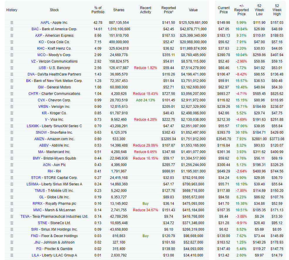Visit the AON ticker link
Screen dimensions: 289x260
click(47, 165)
